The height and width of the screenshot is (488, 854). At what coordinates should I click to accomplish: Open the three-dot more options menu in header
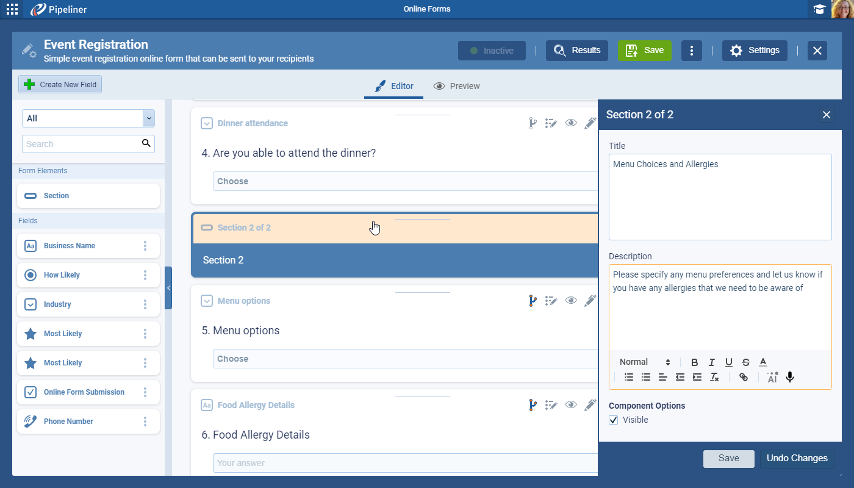tap(691, 51)
